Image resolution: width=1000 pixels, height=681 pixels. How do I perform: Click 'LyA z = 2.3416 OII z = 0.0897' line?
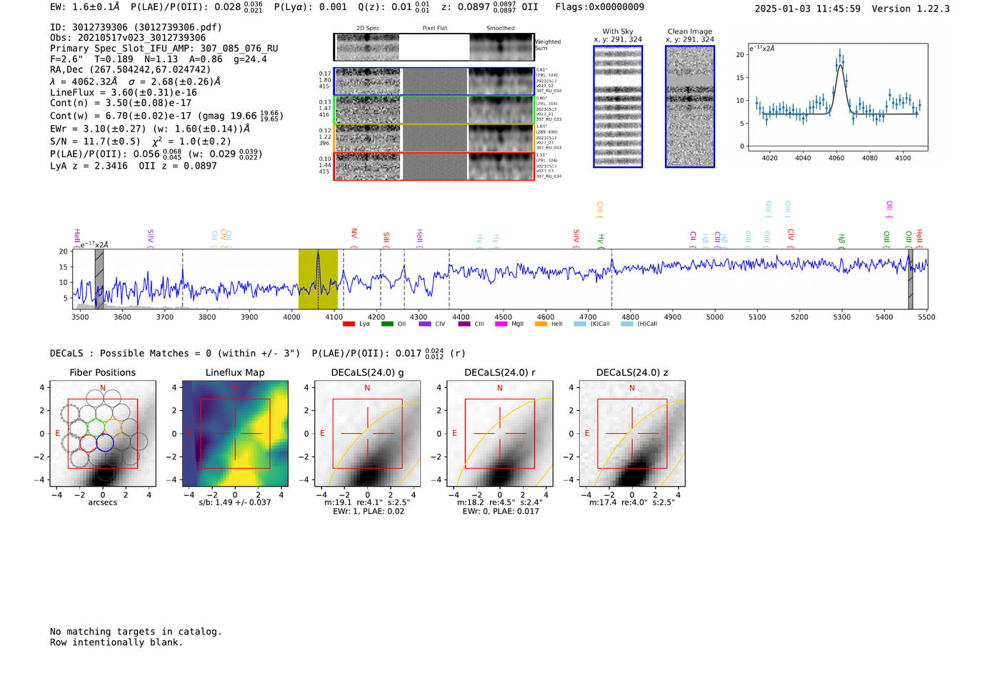pos(134,166)
